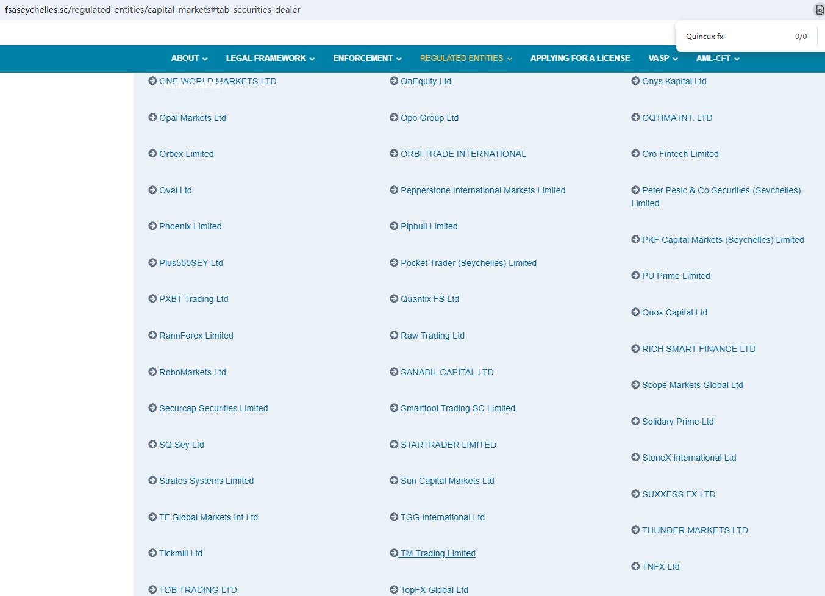Click the arrow icon beside Phoenix Limited
The height and width of the screenshot is (596, 825).
[152, 226]
